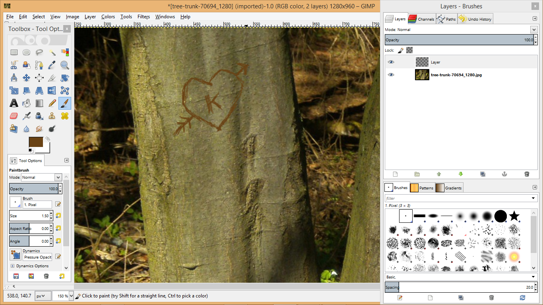Image resolution: width=543 pixels, height=305 pixels.
Task: Select the Smudge tool
Action: (x=39, y=129)
